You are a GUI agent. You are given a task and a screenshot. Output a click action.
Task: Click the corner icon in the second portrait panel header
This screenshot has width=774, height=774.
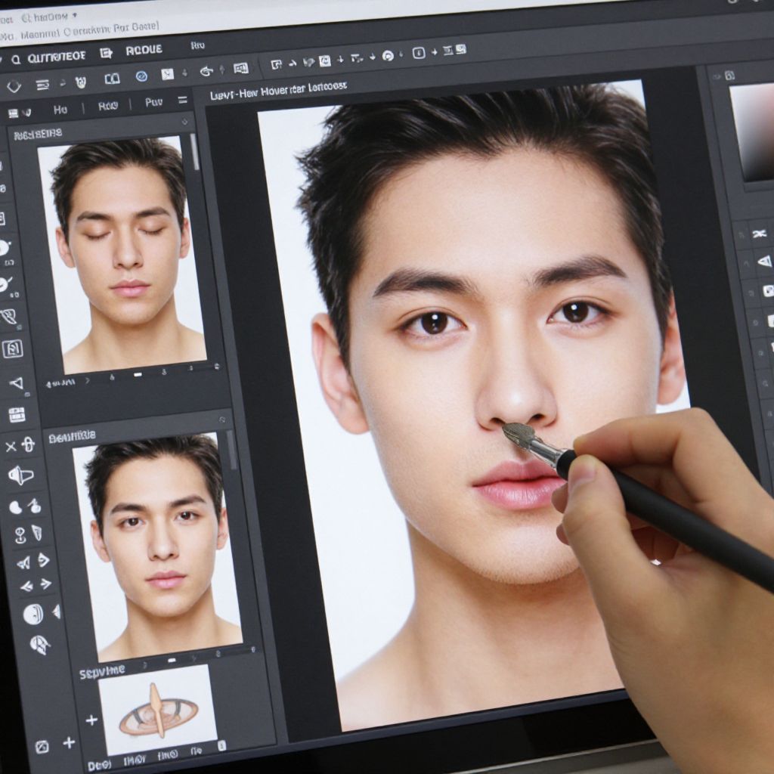[222, 420]
